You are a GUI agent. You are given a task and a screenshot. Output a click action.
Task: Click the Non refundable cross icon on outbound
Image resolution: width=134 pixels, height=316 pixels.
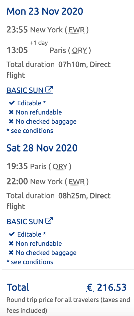click(11, 112)
